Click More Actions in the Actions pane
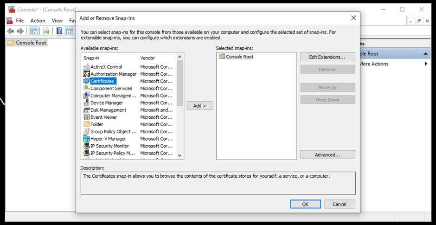 pyautogui.click(x=374, y=64)
